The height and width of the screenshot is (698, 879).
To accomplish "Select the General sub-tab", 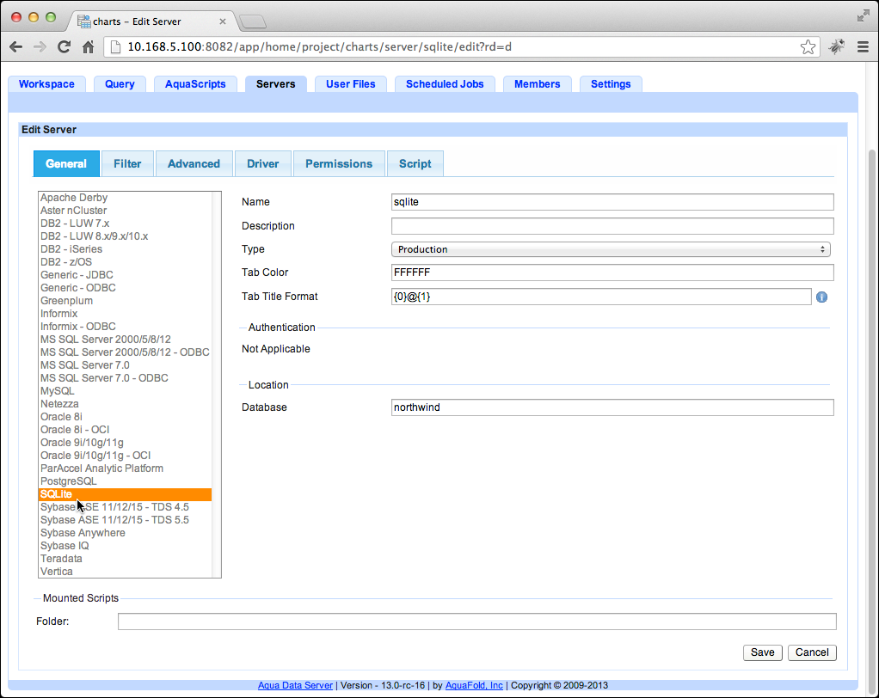I will pyautogui.click(x=66, y=163).
